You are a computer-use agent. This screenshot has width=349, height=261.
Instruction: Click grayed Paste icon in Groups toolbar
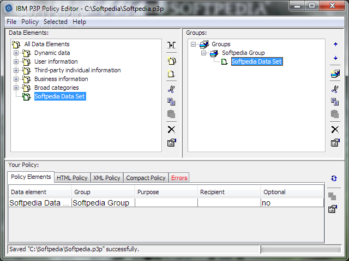click(x=335, y=114)
